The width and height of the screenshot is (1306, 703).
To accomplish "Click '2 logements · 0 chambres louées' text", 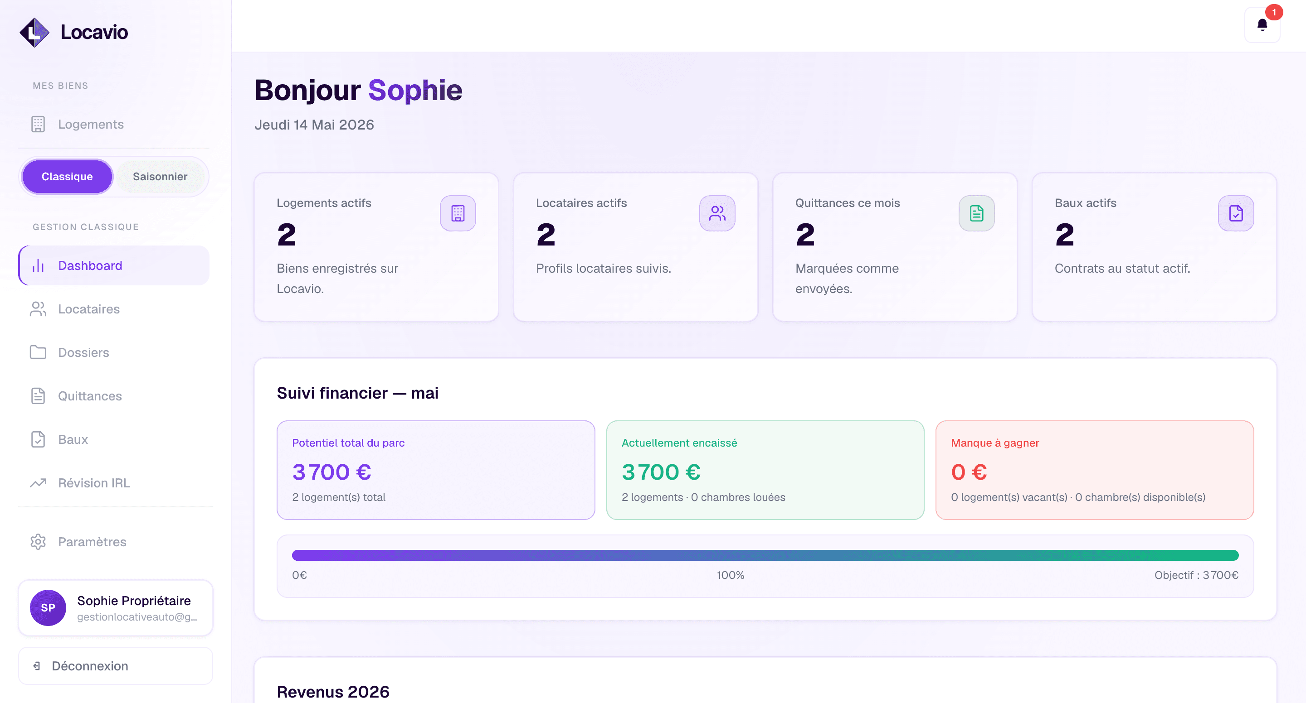I will (x=703, y=497).
